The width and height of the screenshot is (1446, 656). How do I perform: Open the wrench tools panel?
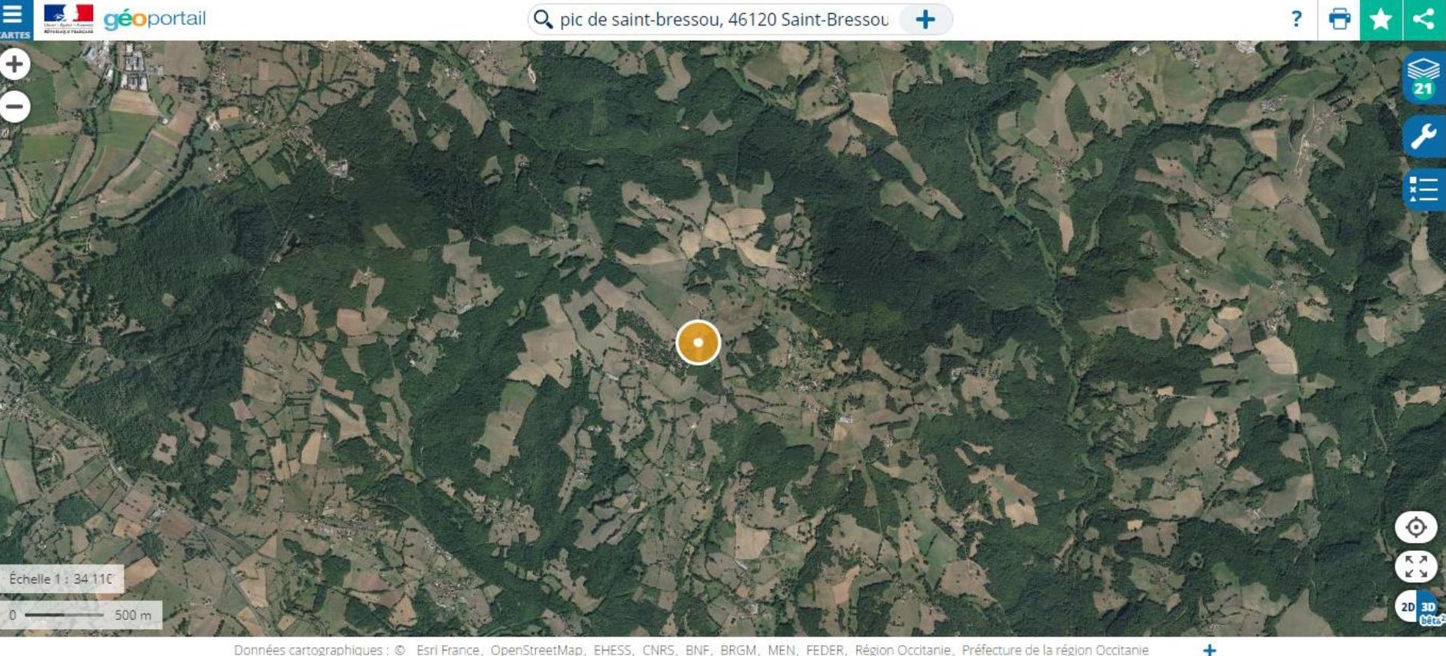[1424, 137]
